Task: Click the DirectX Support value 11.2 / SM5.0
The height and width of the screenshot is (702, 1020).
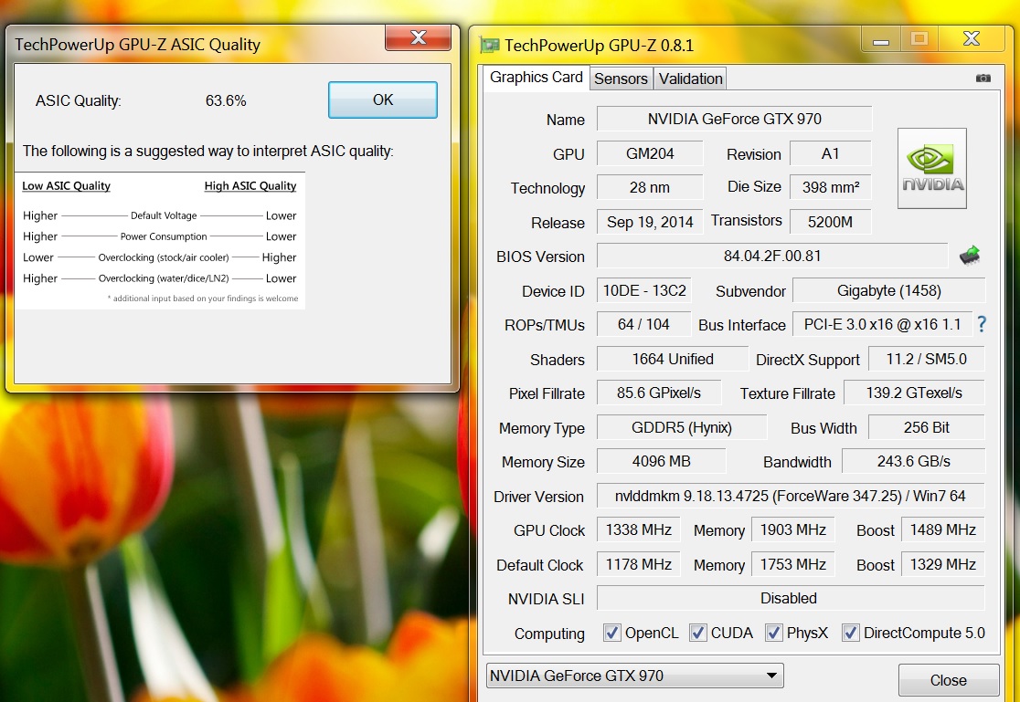Action: pyautogui.click(x=927, y=360)
